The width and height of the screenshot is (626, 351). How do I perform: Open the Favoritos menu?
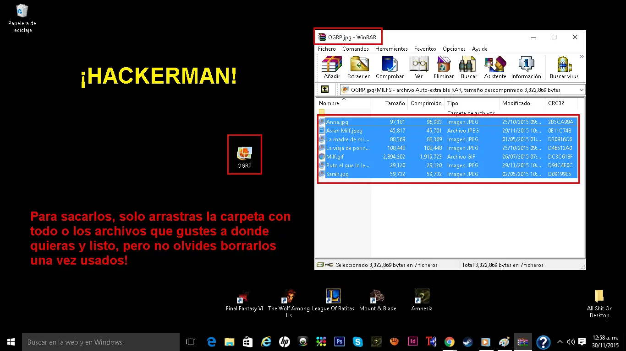tap(425, 49)
